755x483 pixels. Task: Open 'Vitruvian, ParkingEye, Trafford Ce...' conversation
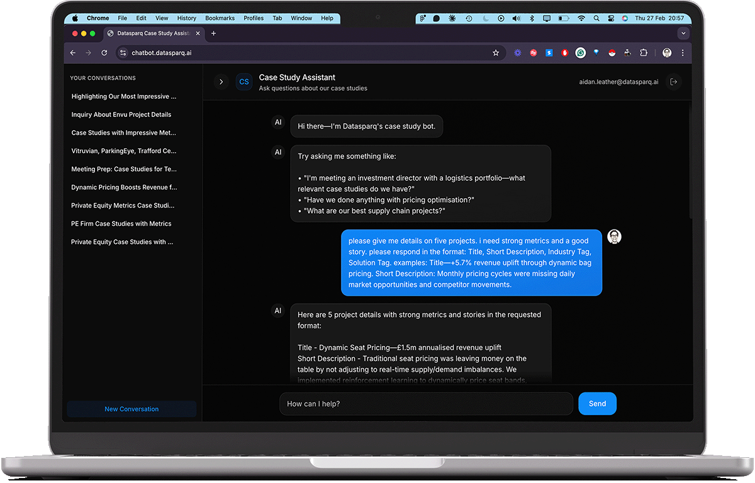coord(124,151)
